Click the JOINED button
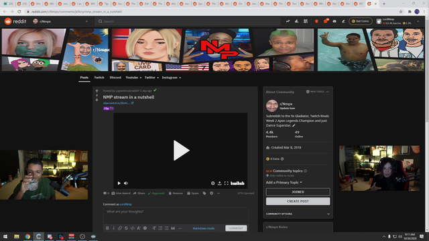 [298, 192]
